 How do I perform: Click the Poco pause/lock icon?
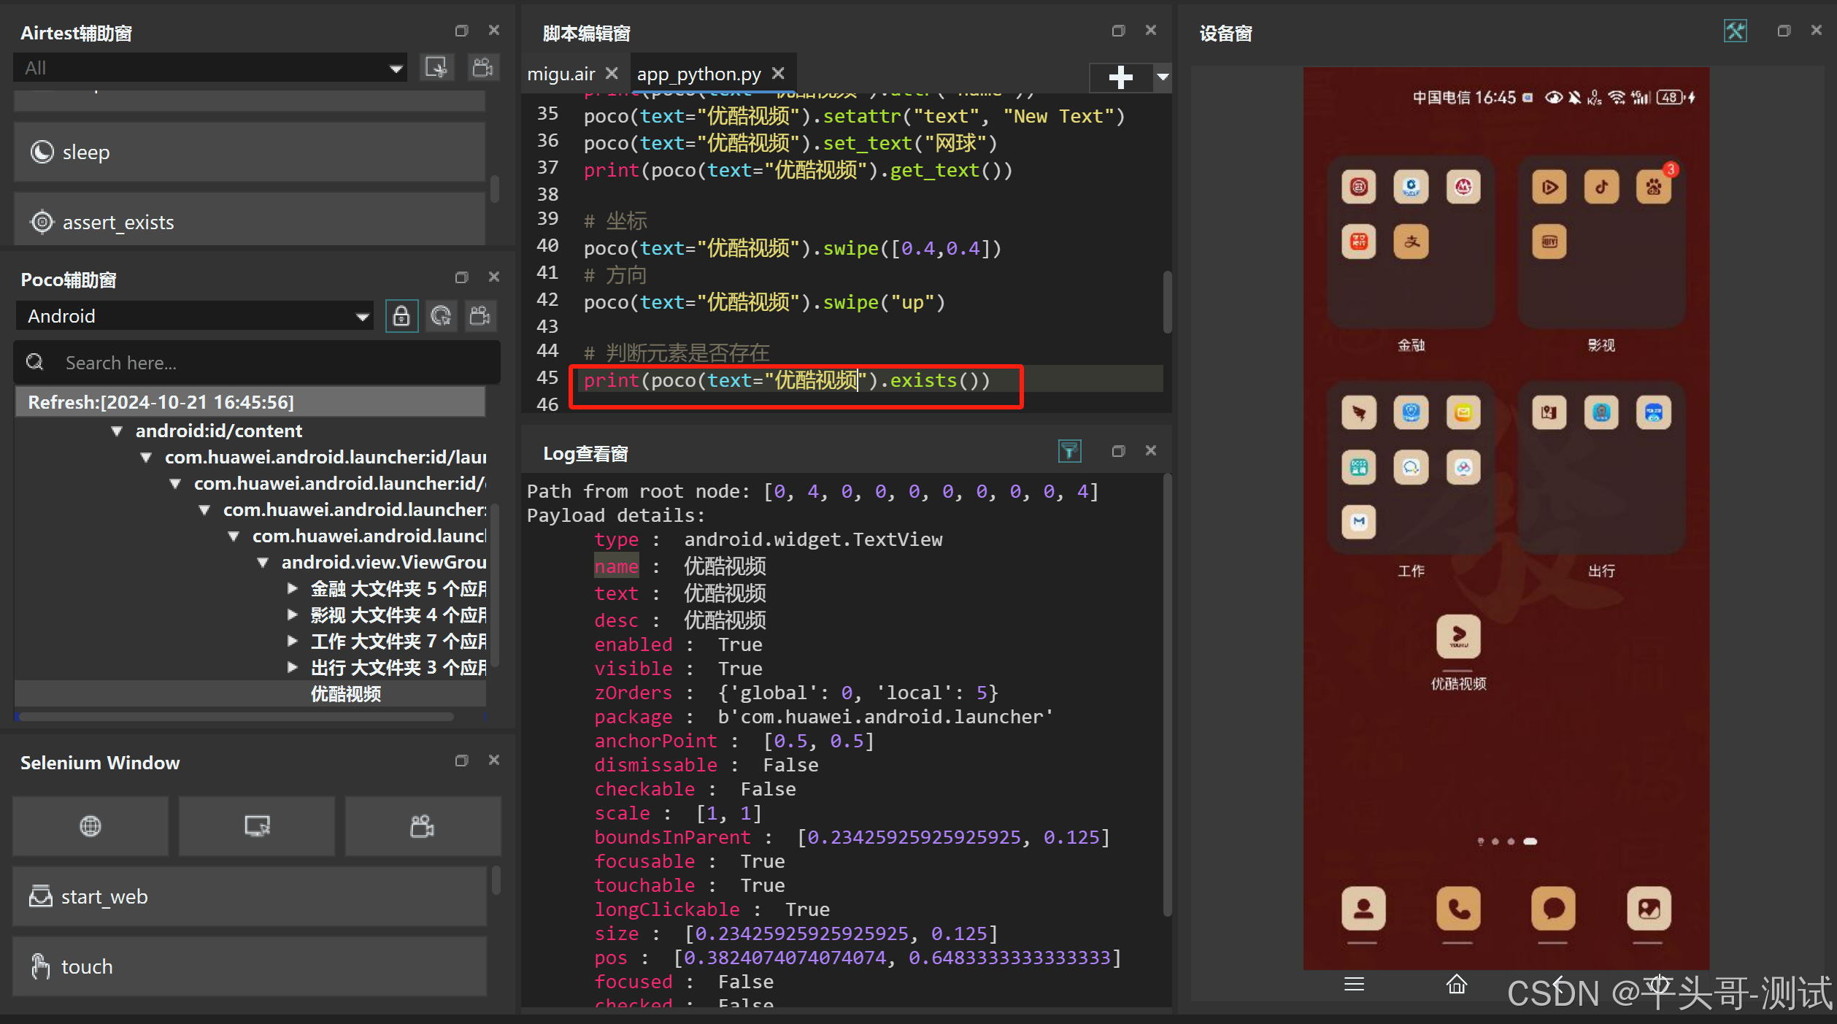pos(401,316)
